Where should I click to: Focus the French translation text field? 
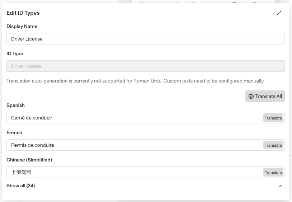[135, 145]
